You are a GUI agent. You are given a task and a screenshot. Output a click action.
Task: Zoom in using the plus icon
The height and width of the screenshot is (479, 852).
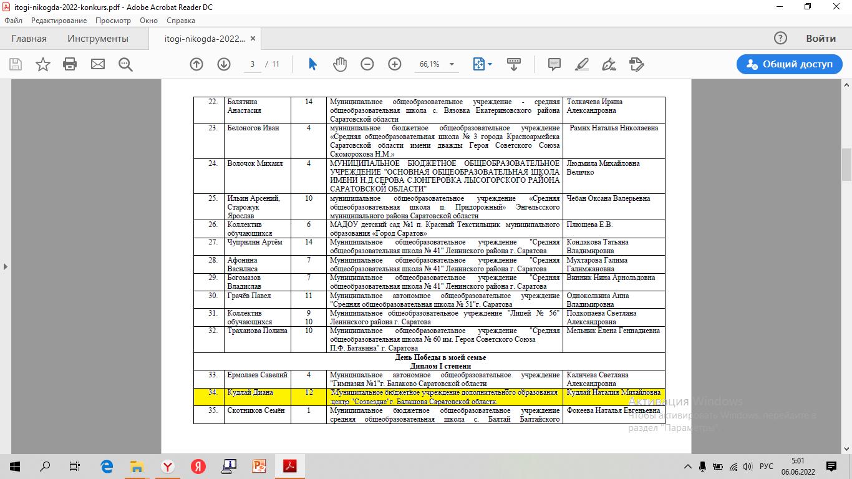coord(395,64)
